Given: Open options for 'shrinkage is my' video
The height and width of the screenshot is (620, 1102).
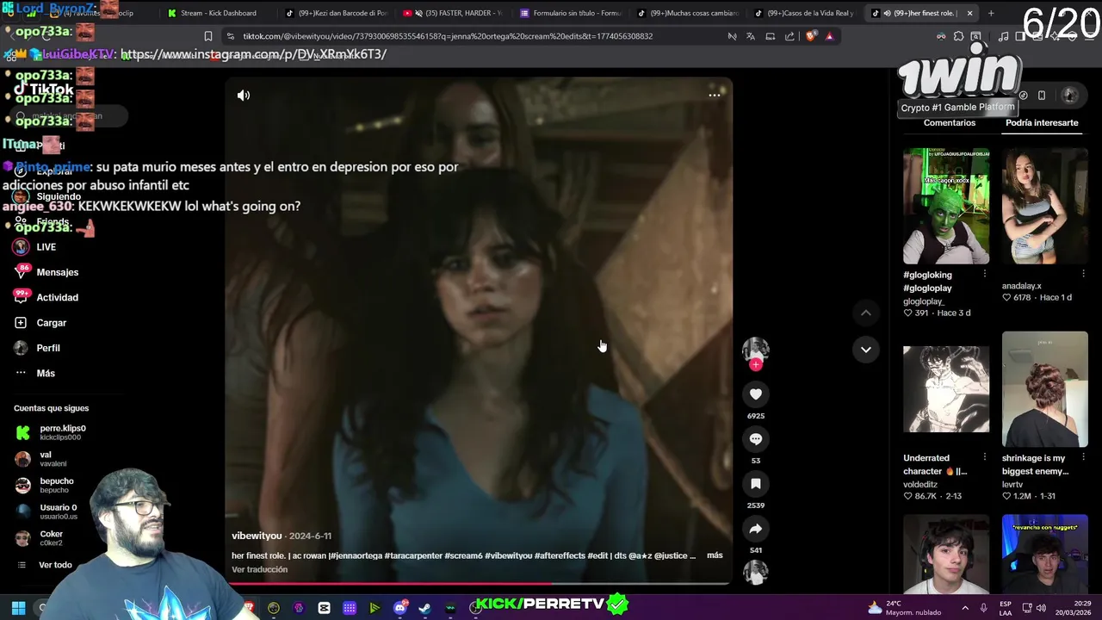Looking at the screenshot, I should [1083, 458].
